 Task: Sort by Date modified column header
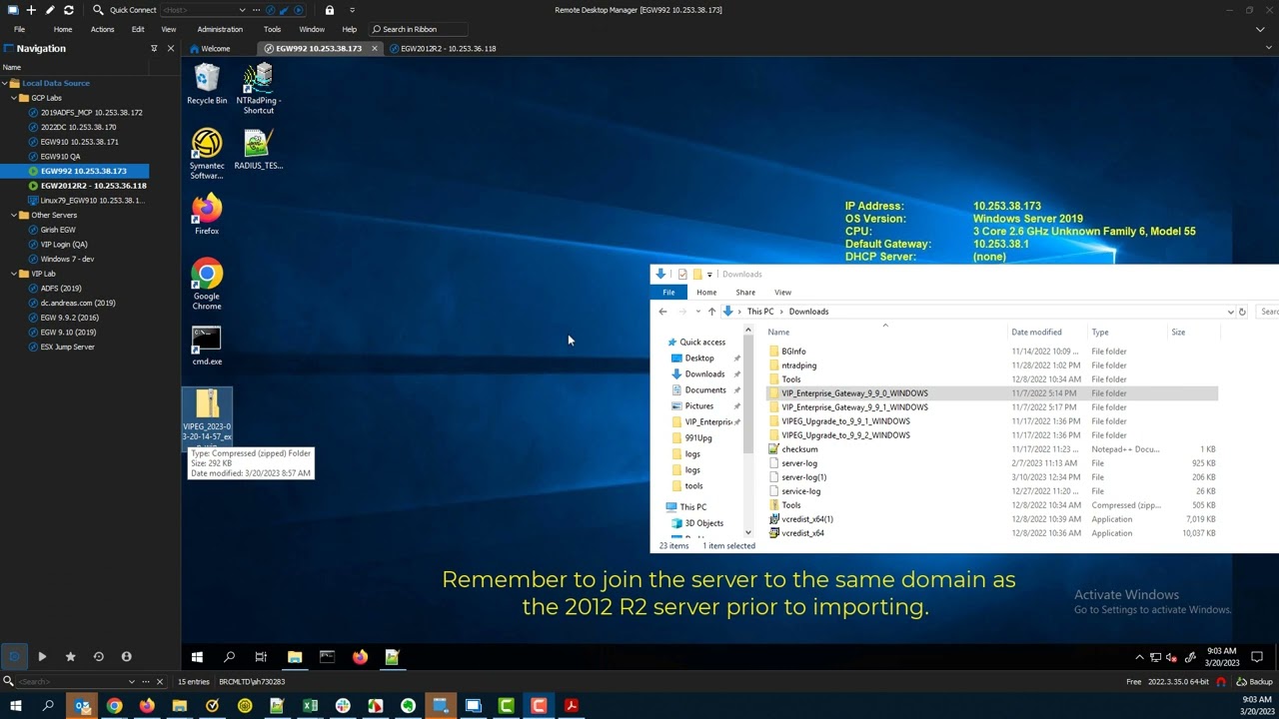point(1036,332)
